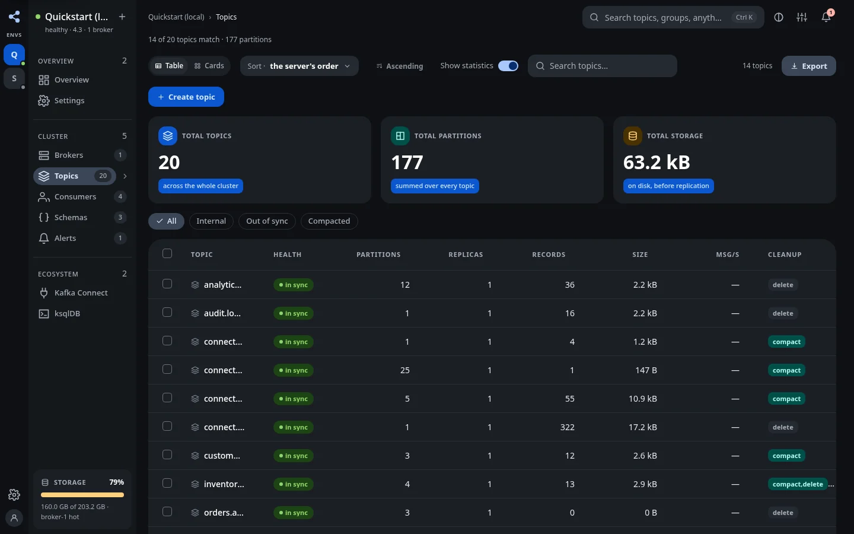The image size is (854, 534).
Task: Add a new cluster with the plus icon
Action: 122,17
